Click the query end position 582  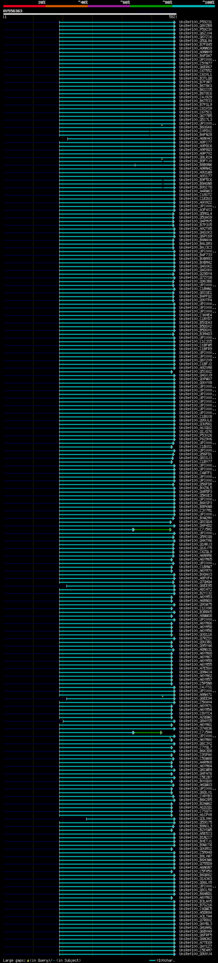click(172, 17)
